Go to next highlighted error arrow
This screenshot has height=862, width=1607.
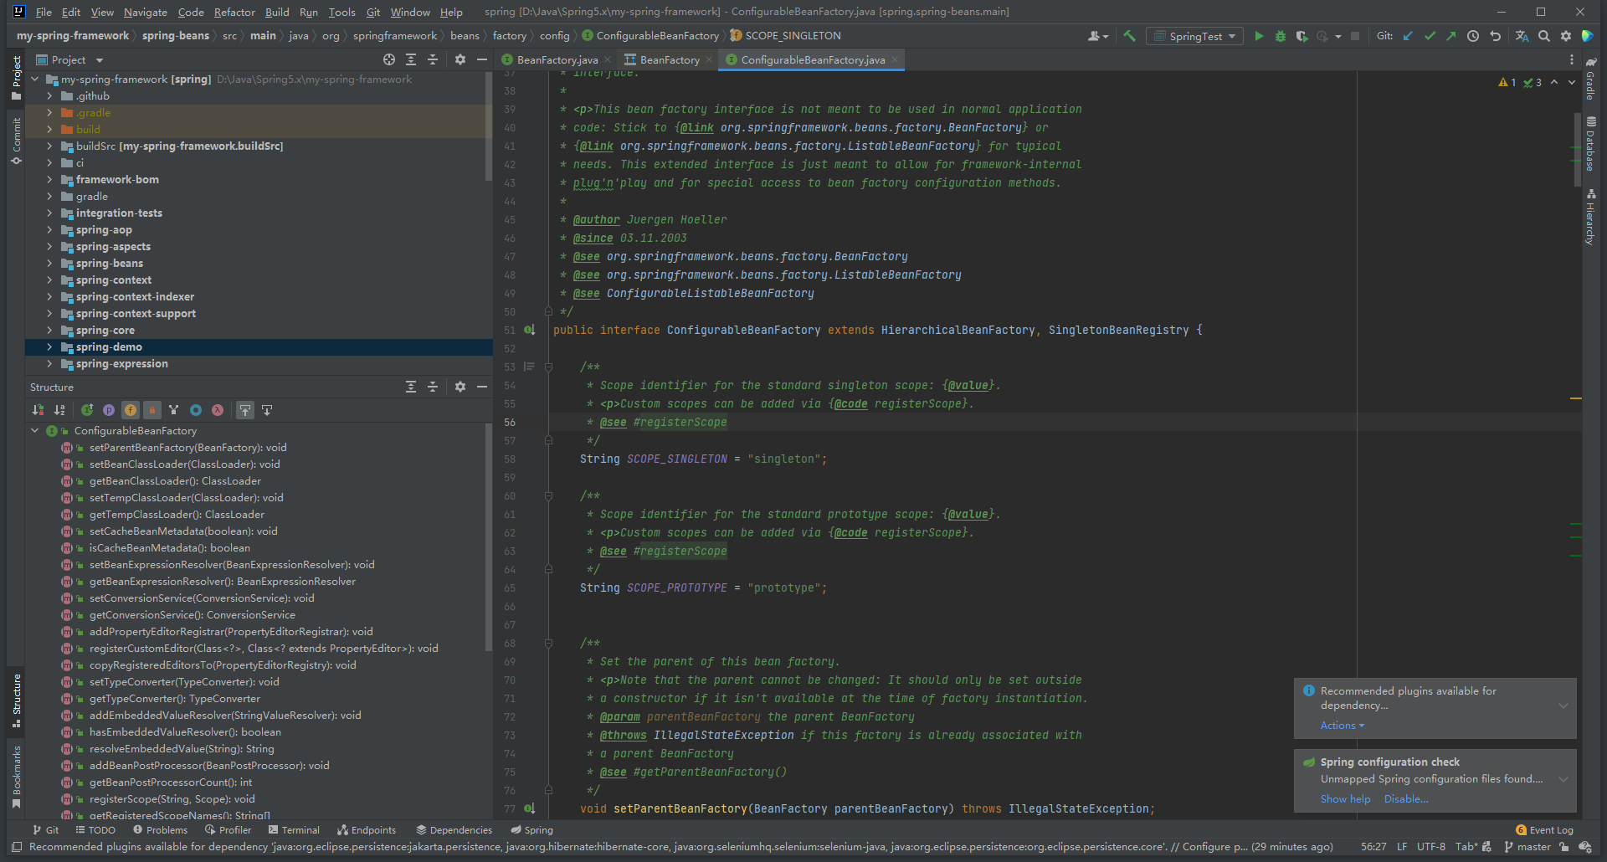pyautogui.click(x=1571, y=82)
